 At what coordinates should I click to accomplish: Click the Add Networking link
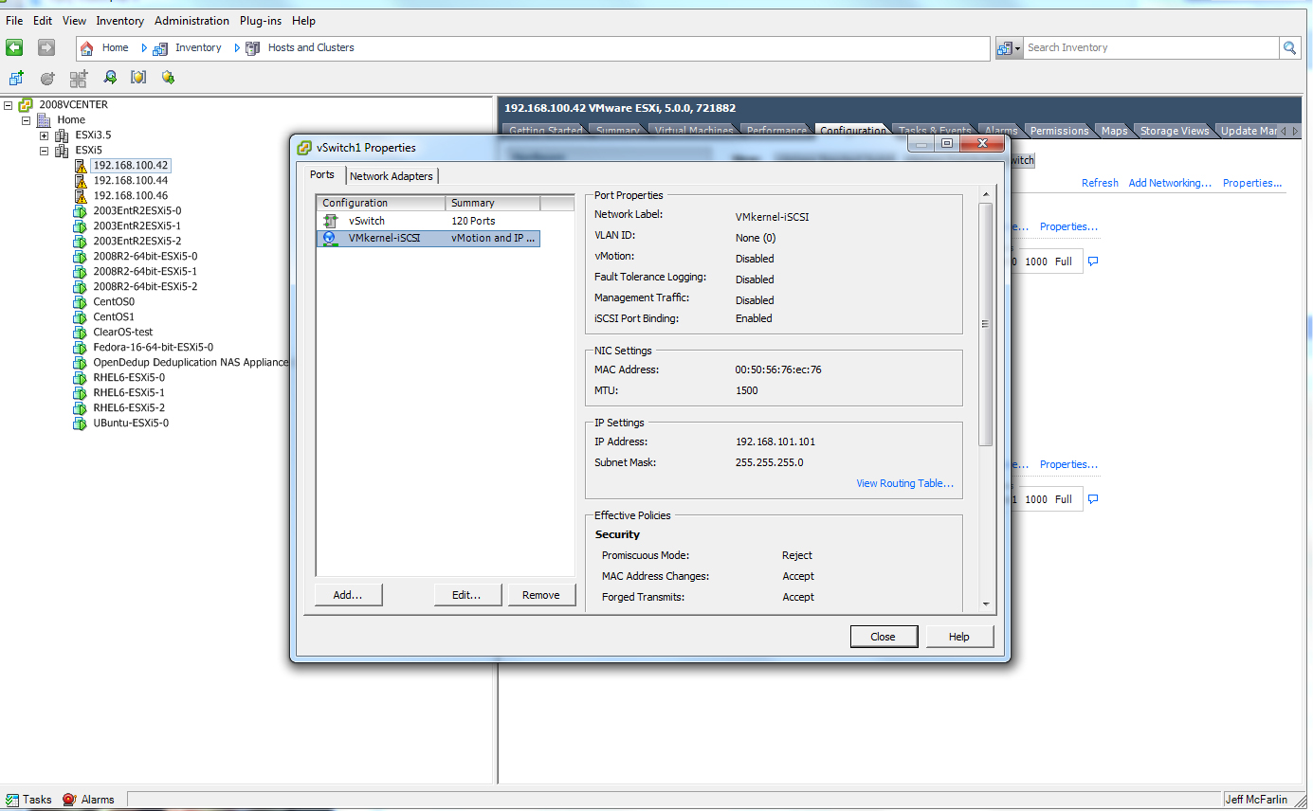(1170, 183)
